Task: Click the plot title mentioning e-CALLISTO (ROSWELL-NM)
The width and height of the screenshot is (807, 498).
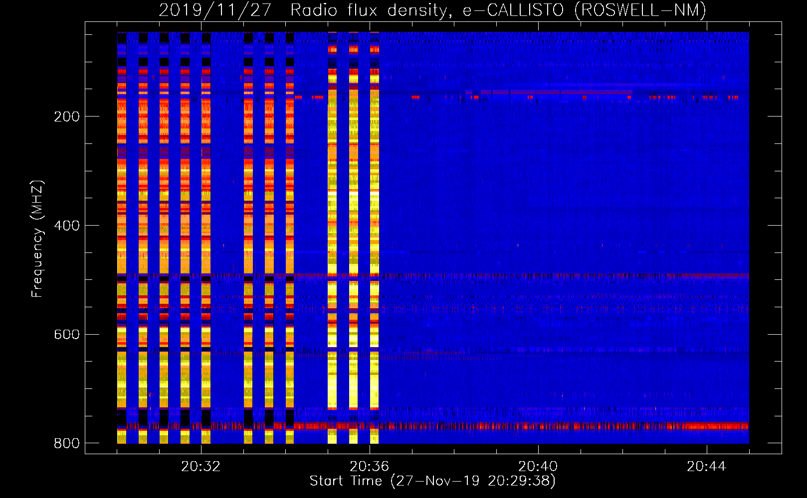Action: pos(432,10)
